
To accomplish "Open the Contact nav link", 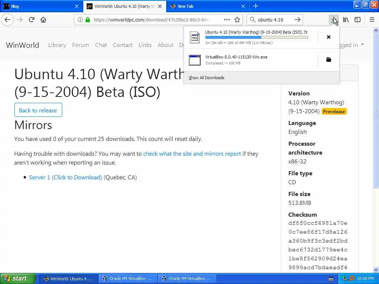I will coord(123,45).
